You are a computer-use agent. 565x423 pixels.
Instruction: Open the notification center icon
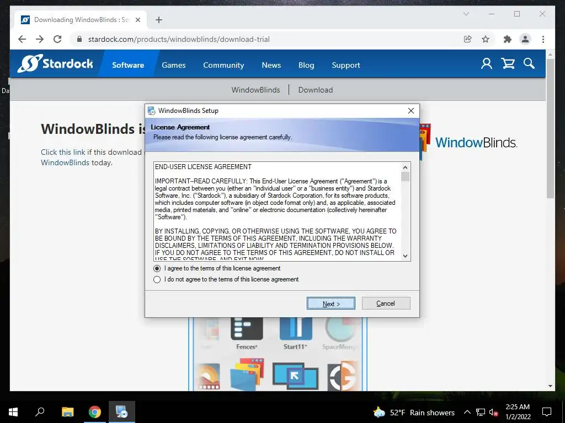(547, 412)
